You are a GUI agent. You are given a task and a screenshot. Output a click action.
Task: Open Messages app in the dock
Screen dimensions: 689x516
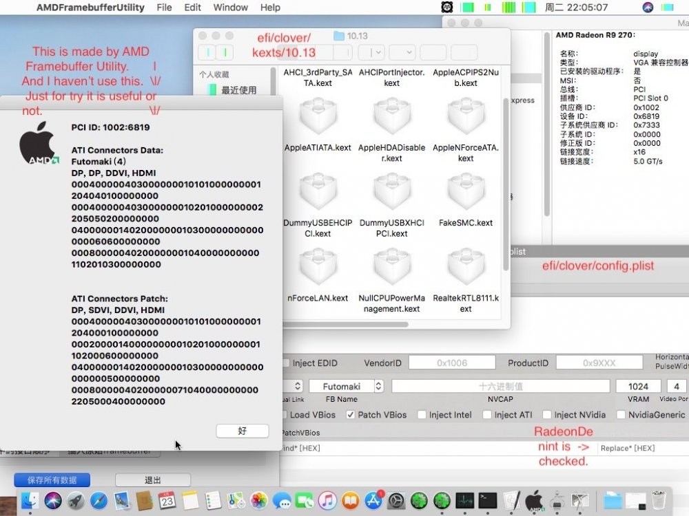(282, 501)
